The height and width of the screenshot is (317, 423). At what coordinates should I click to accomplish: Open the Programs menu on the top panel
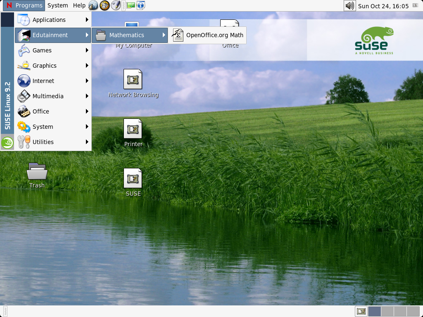pyautogui.click(x=24, y=5)
